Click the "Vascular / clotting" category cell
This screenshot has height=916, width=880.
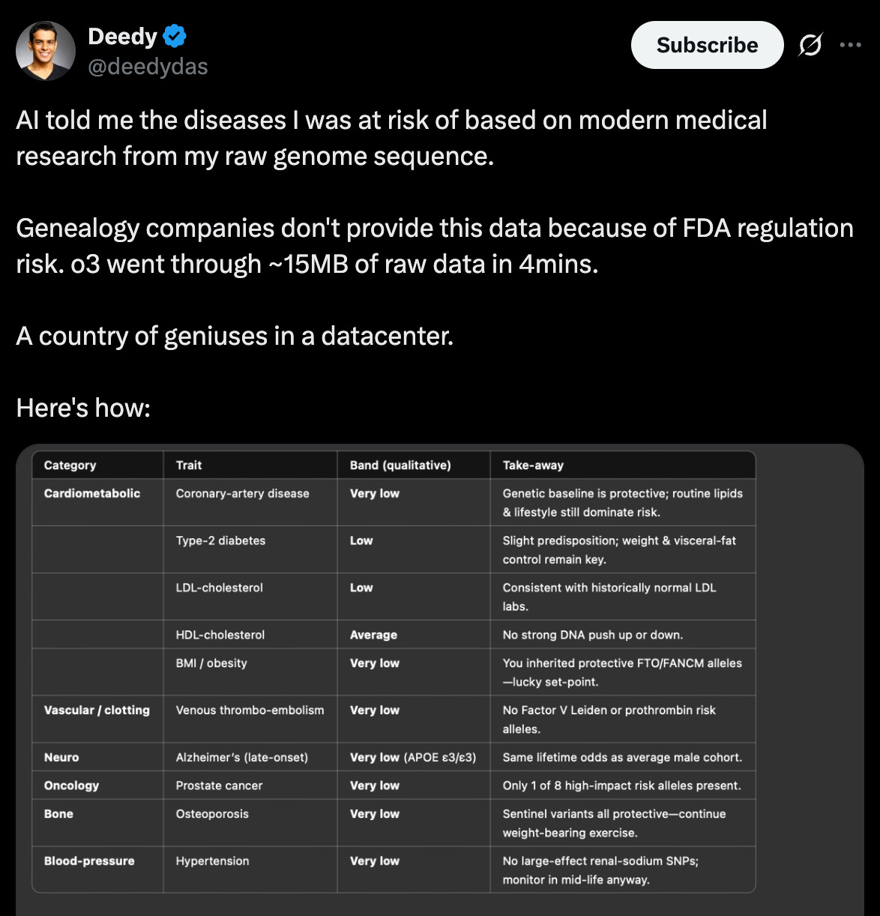(97, 710)
